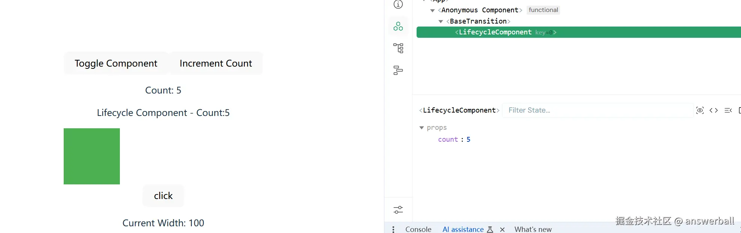741x233 pixels.
Task: Click the count prop name
Action: pyautogui.click(x=448, y=140)
